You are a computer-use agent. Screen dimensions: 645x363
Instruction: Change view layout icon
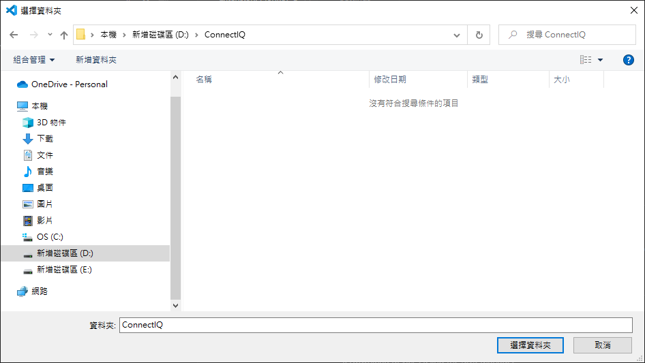(x=586, y=60)
